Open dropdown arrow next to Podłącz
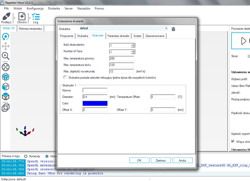The height and width of the screenshot is (181, 250). 14,18
